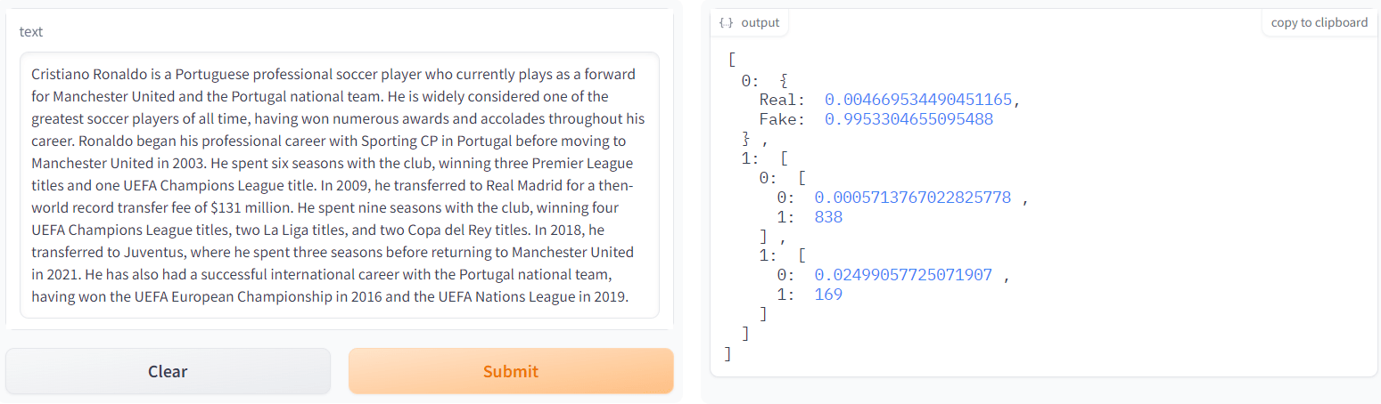The height and width of the screenshot is (404, 1381).
Task: Collapse the item 0 object brace
Action: (784, 81)
